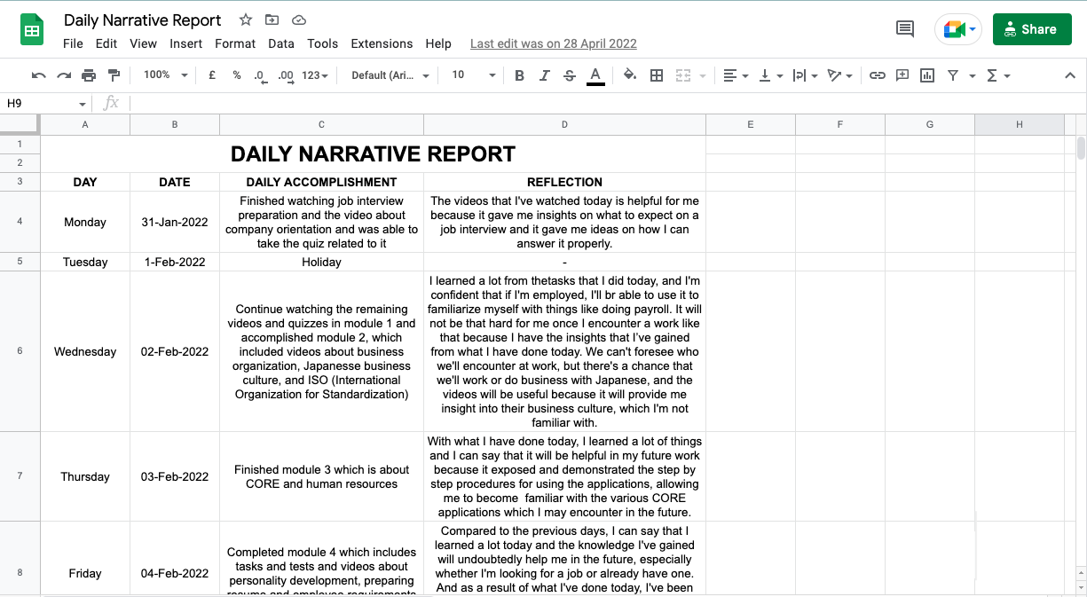Viewport: 1087px width, 597px height.
Task: Select the paint format roller tool
Action: tap(114, 75)
